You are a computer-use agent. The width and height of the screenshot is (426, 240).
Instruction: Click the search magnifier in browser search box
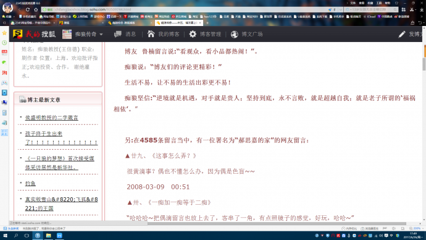(x=395, y=9)
